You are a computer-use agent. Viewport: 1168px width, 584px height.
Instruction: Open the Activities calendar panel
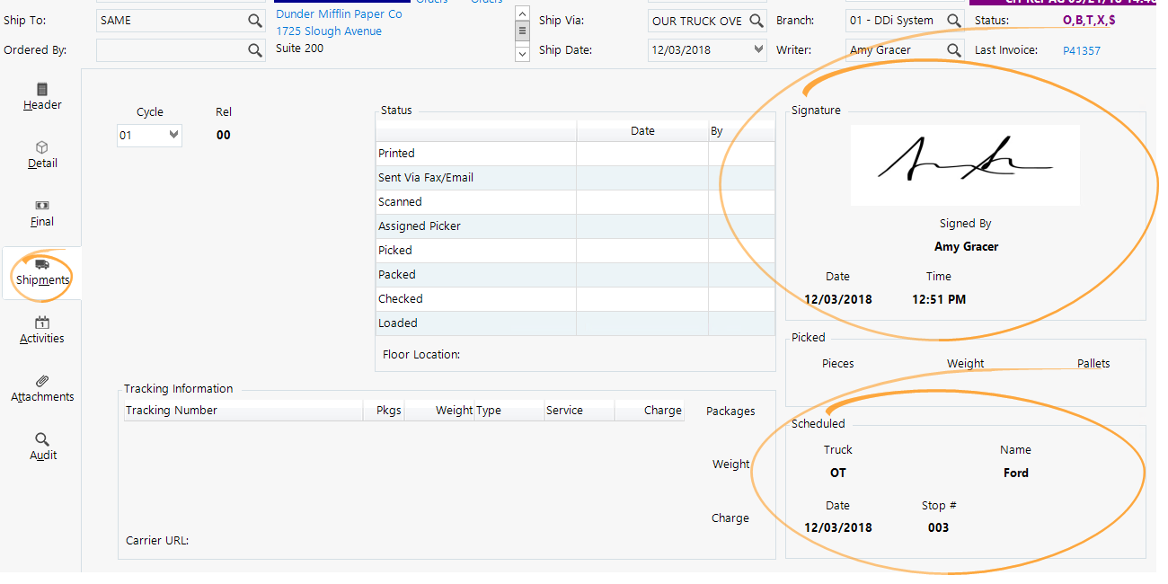tap(42, 329)
